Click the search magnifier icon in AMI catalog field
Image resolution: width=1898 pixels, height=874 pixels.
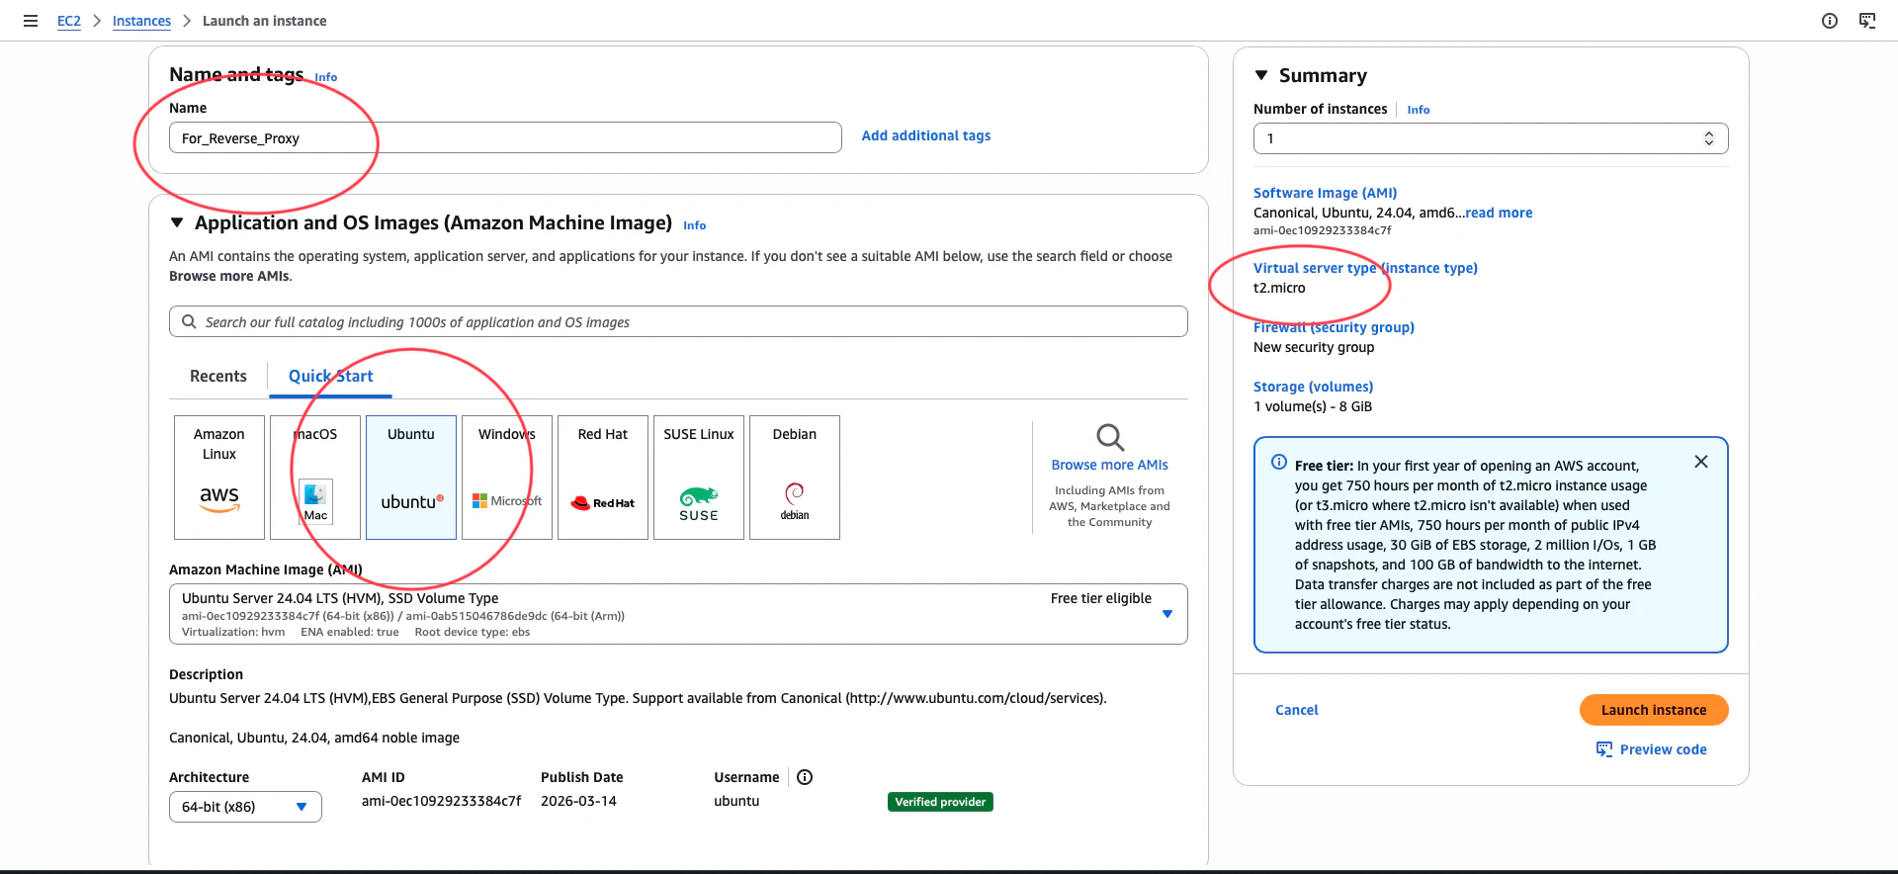[189, 321]
